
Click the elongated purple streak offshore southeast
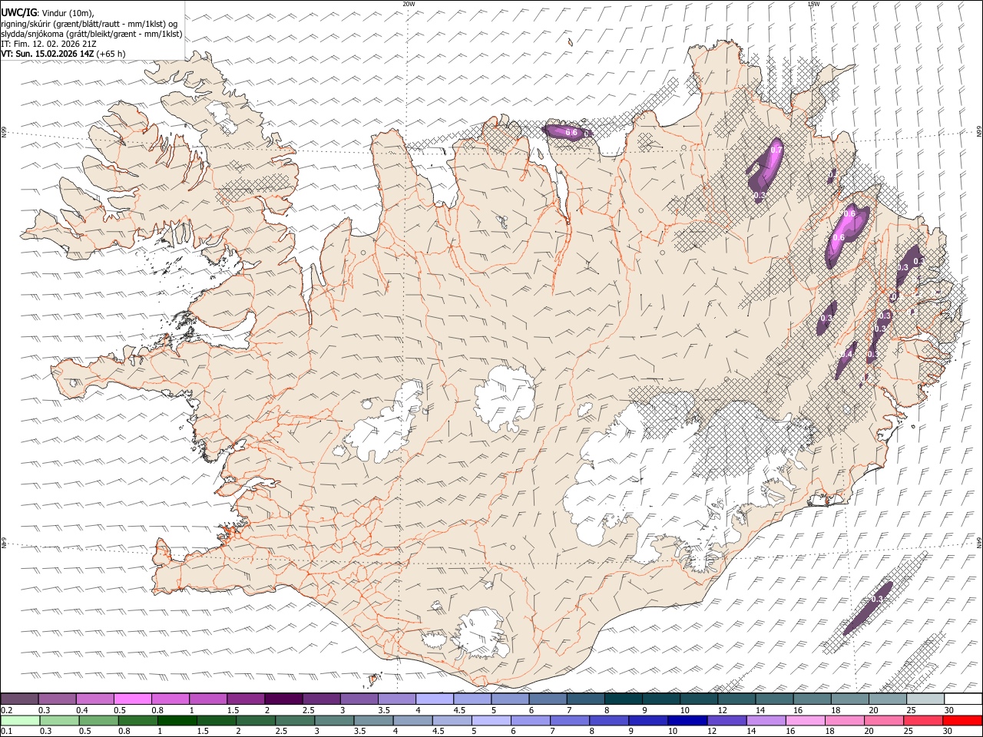(x=870, y=606)
